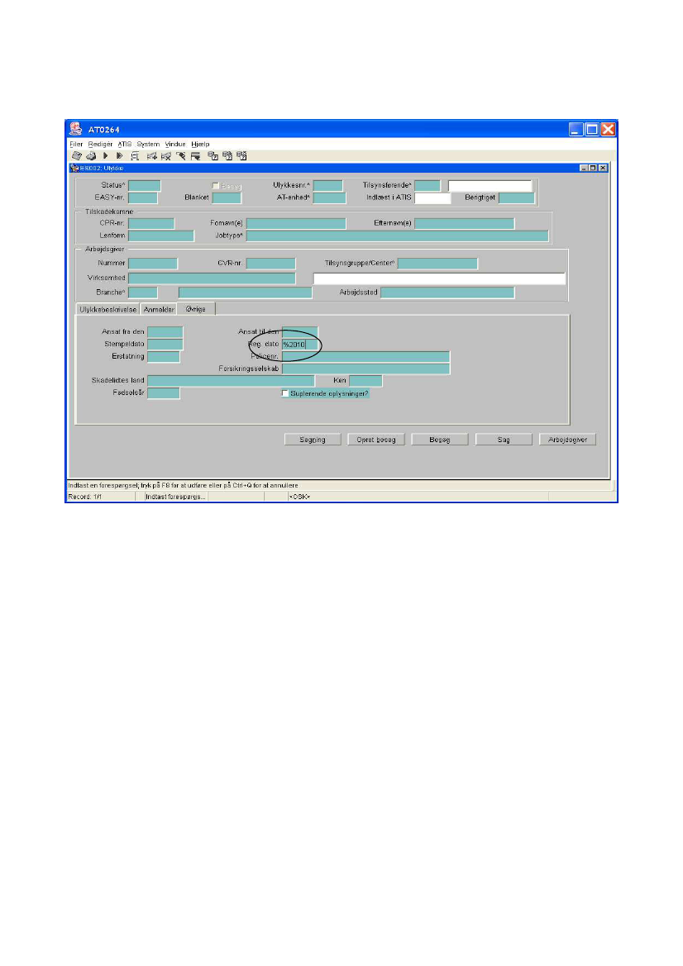Viewport: 683px width, 966px height.
Task: Click the Arbejdssted input field
Action: coord(447,292)
